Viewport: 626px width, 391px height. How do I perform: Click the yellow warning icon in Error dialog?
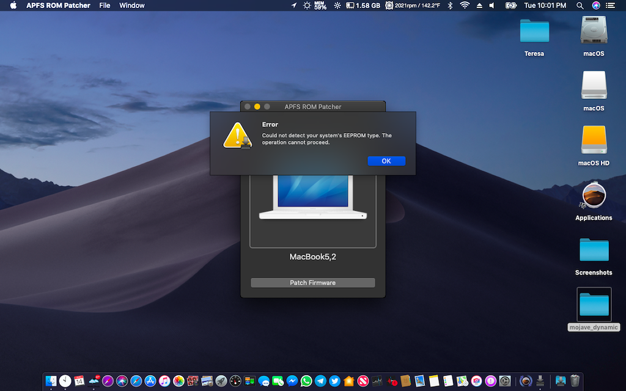tap(237, 135)
